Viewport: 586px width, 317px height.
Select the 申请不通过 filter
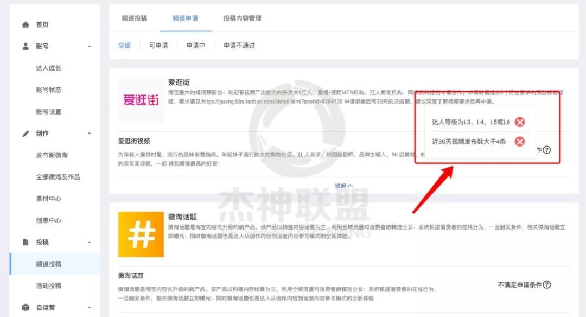click(x=239, y=45)
